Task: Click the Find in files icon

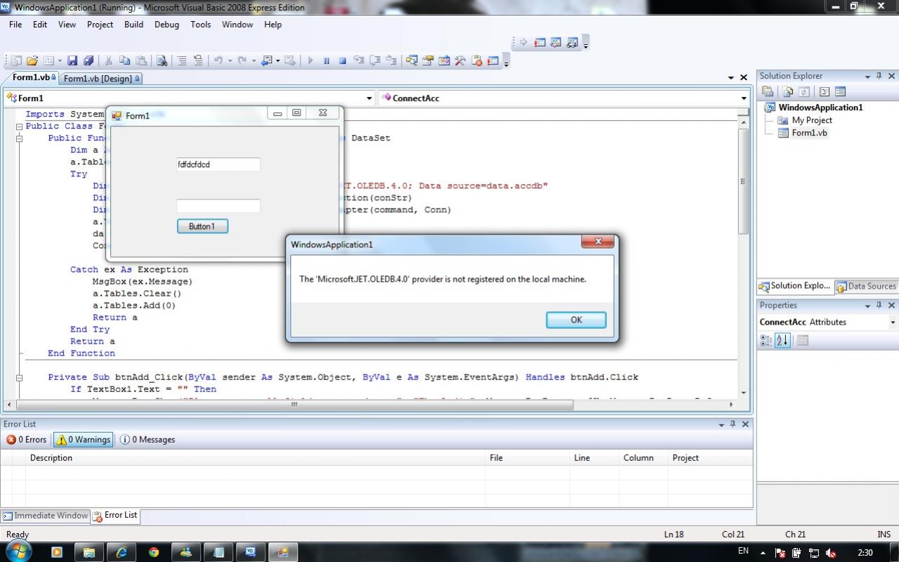Action: tap(162, 60)
